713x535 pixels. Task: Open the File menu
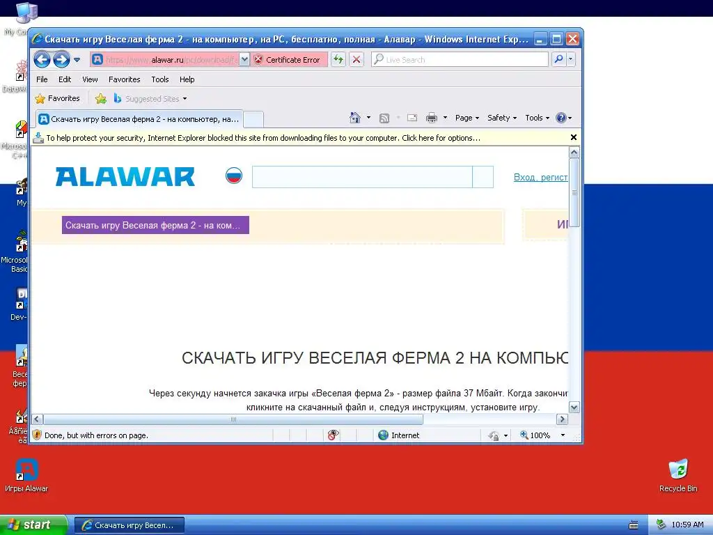pos(42,79)
